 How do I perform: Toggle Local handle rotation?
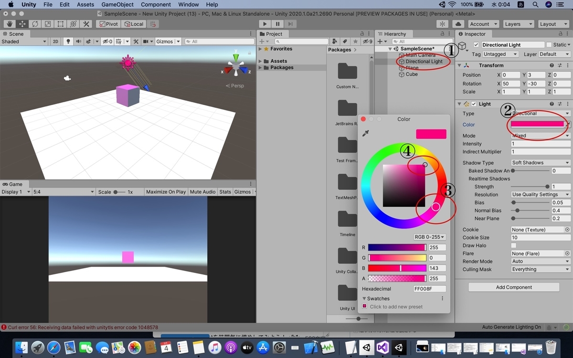(134, 24)
